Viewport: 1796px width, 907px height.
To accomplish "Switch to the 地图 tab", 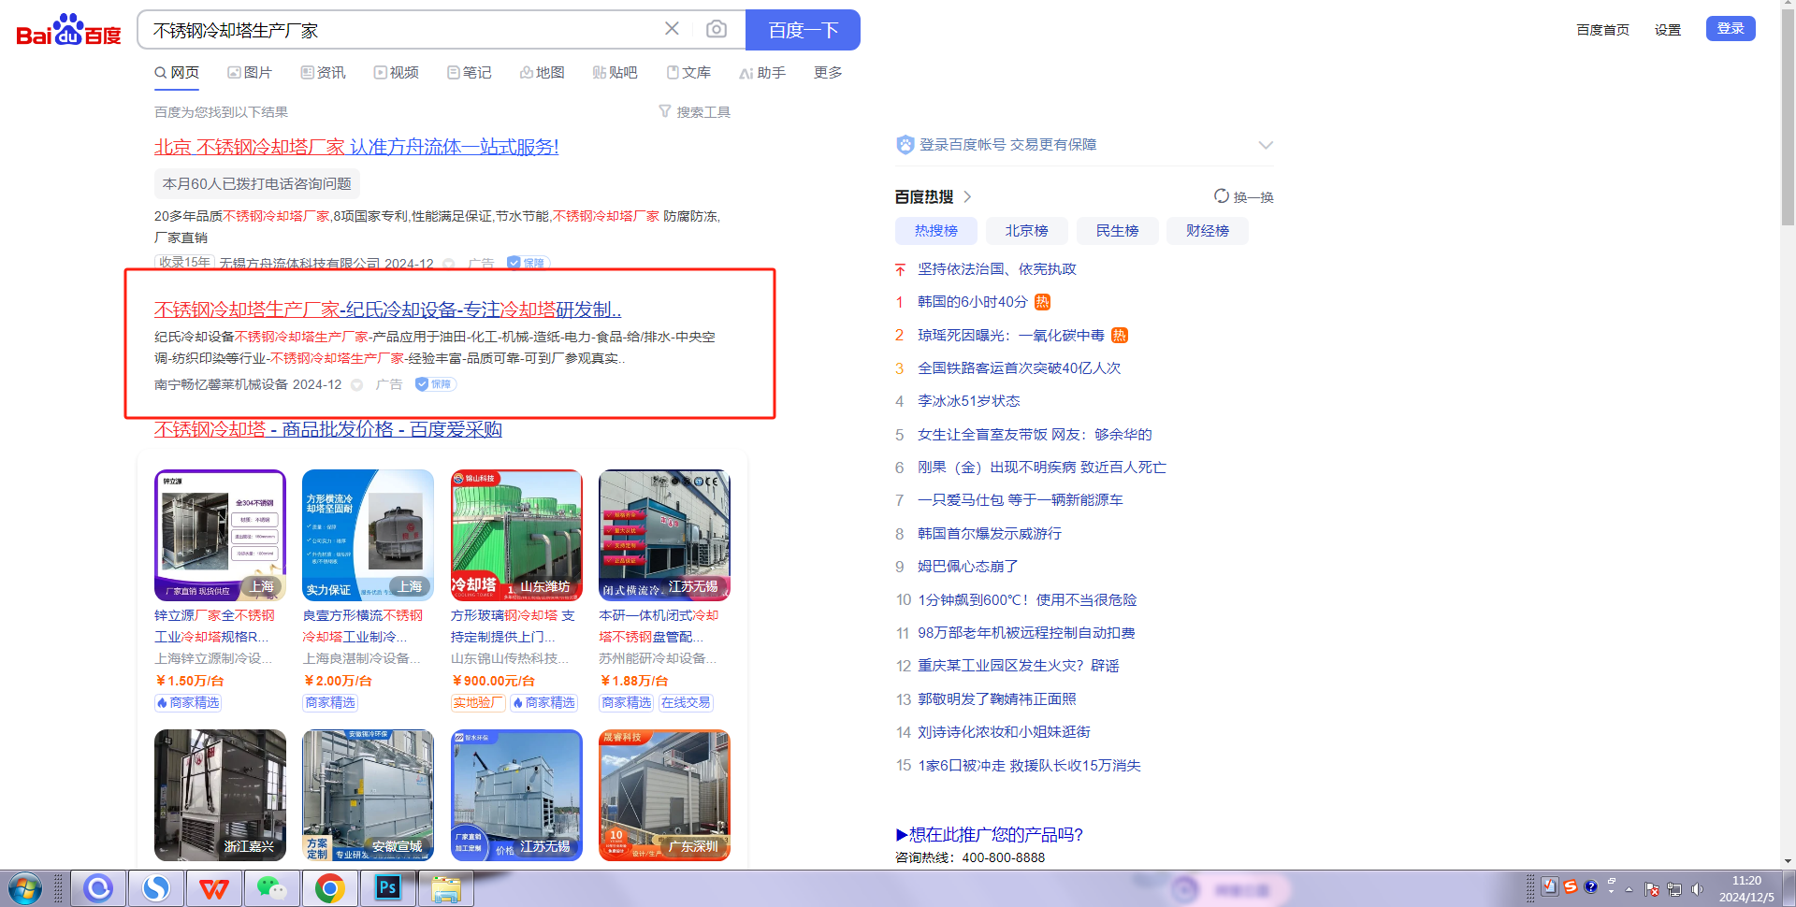I will [542, 72].
